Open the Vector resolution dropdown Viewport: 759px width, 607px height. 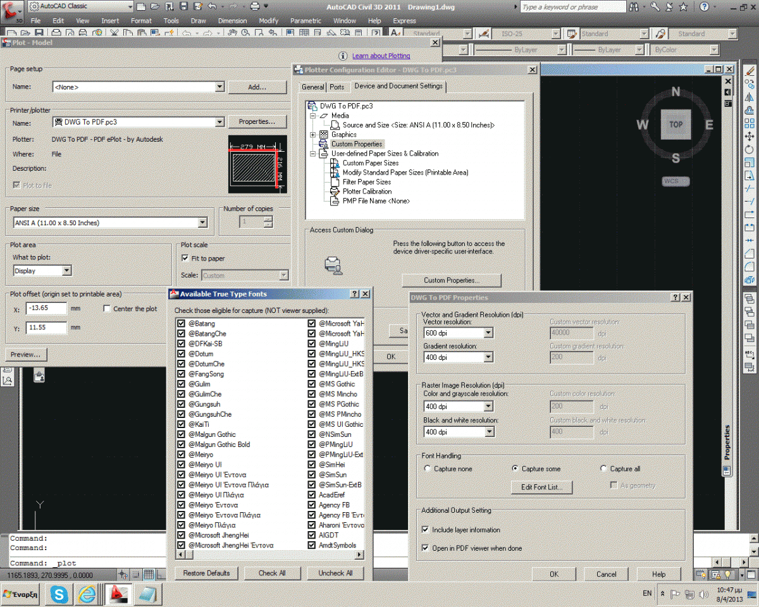[488, 333]
